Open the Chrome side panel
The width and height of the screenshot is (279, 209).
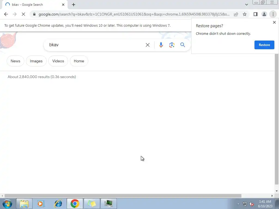(x=256, y=14)
